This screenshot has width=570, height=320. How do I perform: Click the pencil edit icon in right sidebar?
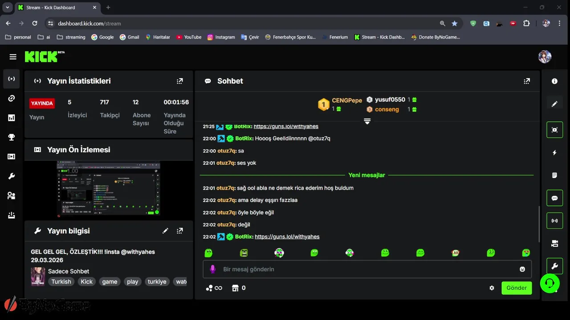[554, 104]
